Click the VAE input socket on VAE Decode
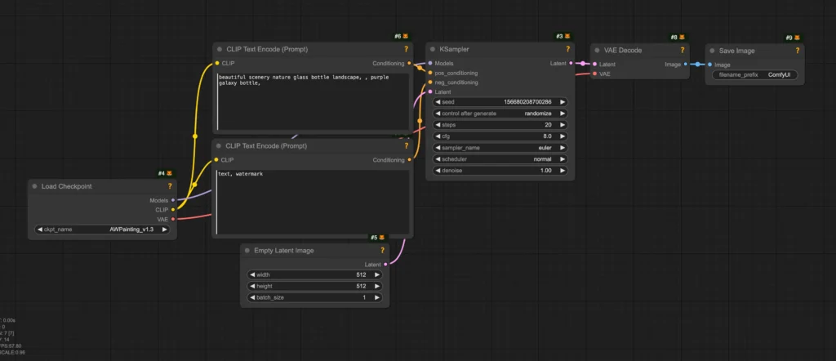 coord(594,74)
